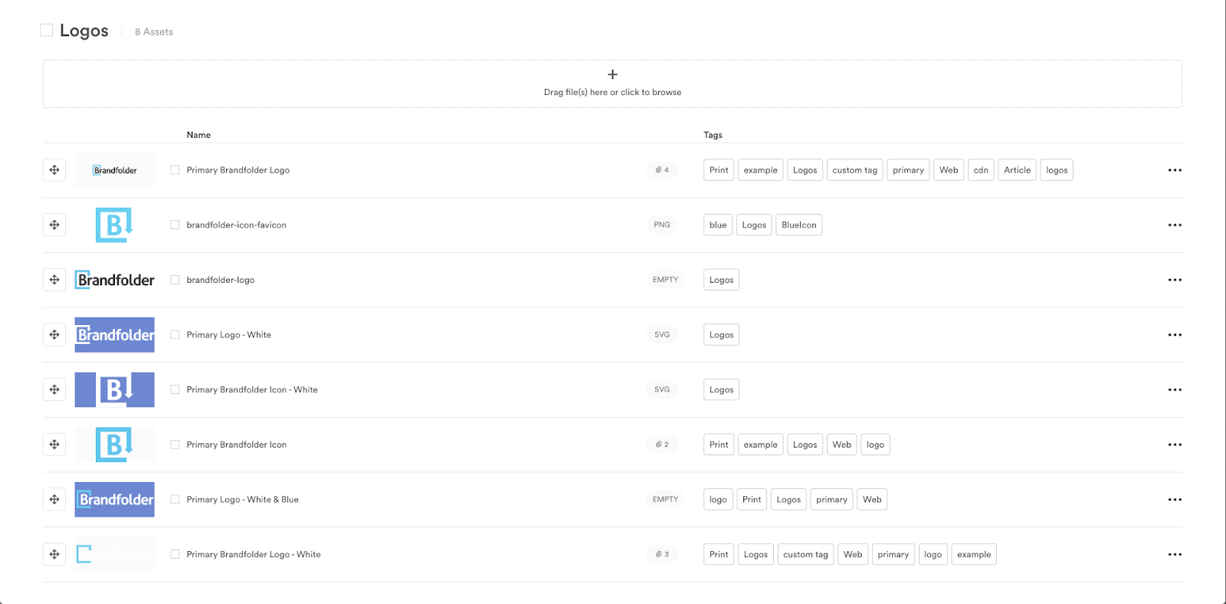Viewport: 1226px width, 604px height.
Task: Click 'Drag file(s) here or click to browse'
Action: (612, 92)
